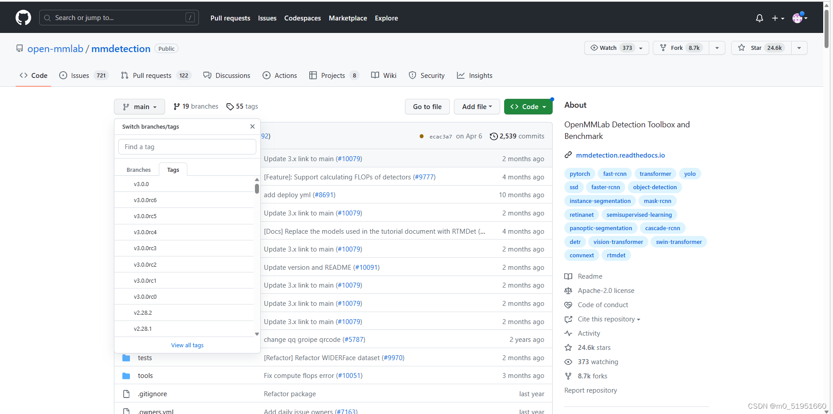
Task: Open the Add file dropdown
Action: [477, 107]
